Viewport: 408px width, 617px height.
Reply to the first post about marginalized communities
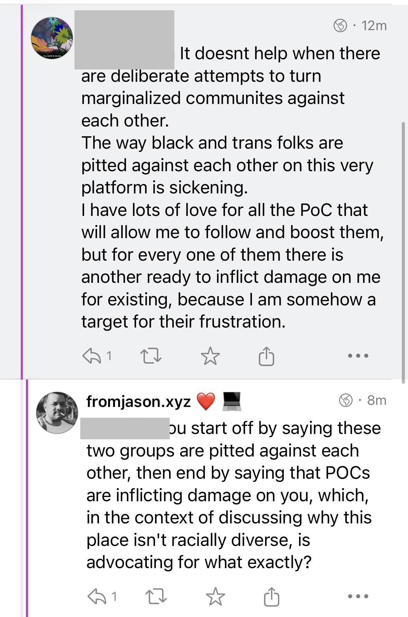(x=91, y=356)
